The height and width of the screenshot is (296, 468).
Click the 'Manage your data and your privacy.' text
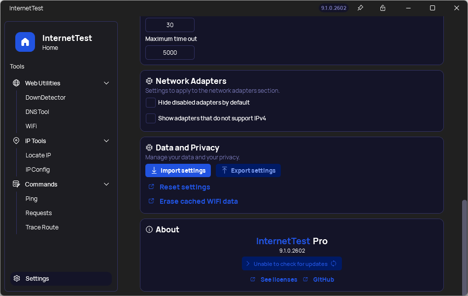[193, 157]
